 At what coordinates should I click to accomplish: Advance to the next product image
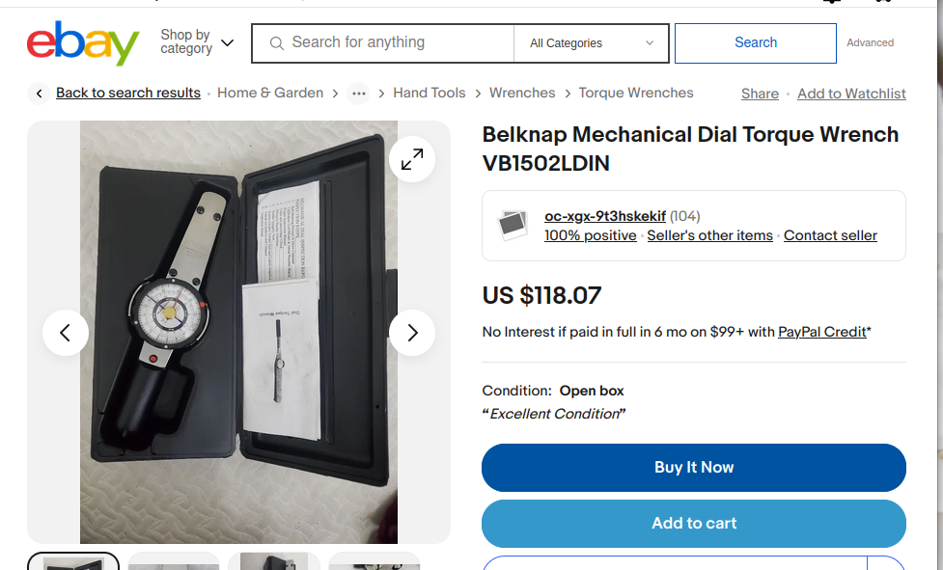coord(412,333)
